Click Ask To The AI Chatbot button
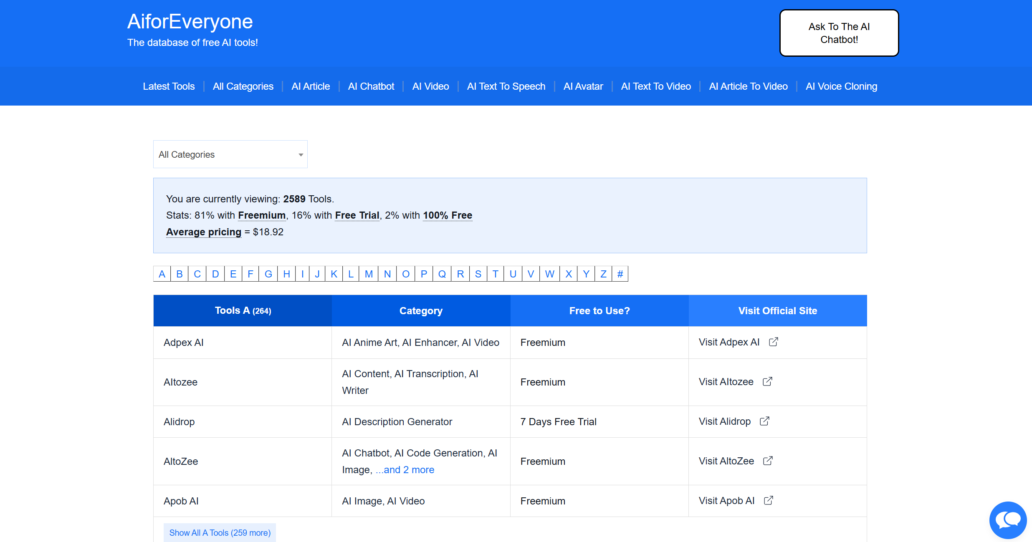 pos(839,33)
